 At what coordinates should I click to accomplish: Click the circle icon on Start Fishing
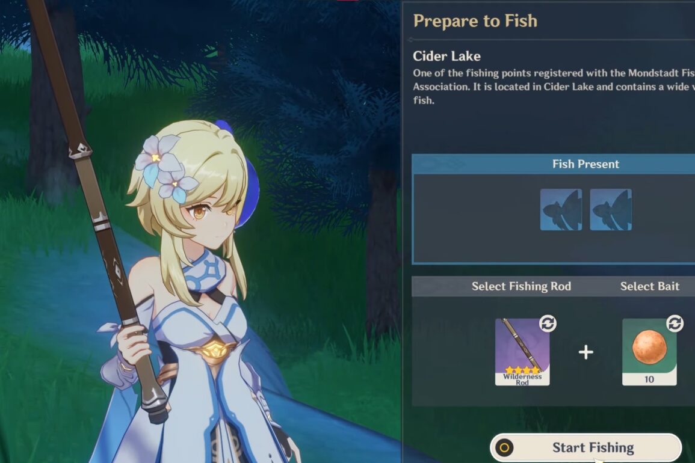point(504,448)
